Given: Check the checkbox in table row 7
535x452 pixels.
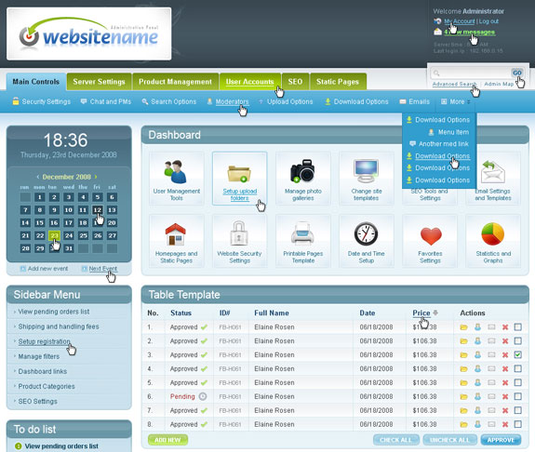Looking at the screenshot, I should [517, 410].
